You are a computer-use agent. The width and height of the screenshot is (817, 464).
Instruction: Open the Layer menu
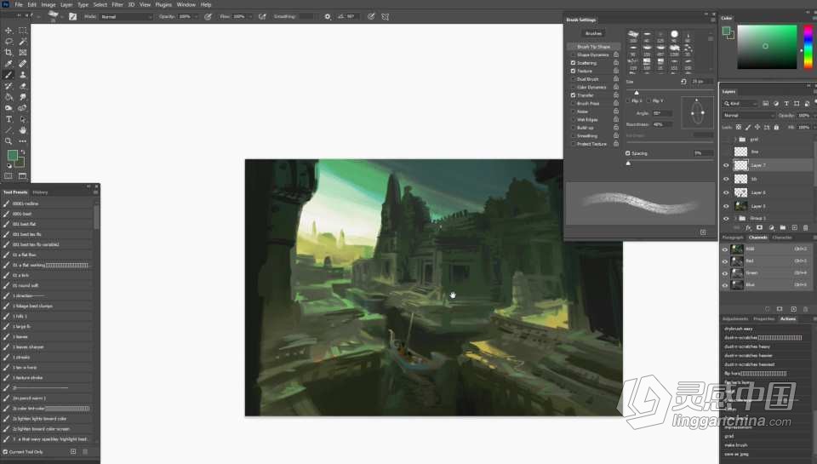click(x=66, y=5)
